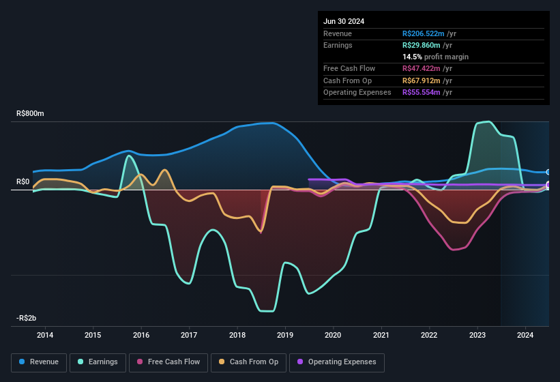The height and width of the screenshot is (382, 560).
Task: Click the -R$2b y-axis label
Action: [27, 318]
